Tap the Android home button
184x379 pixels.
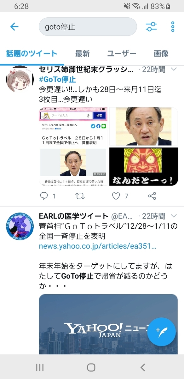pyautogui.click(x=91, y=367)
